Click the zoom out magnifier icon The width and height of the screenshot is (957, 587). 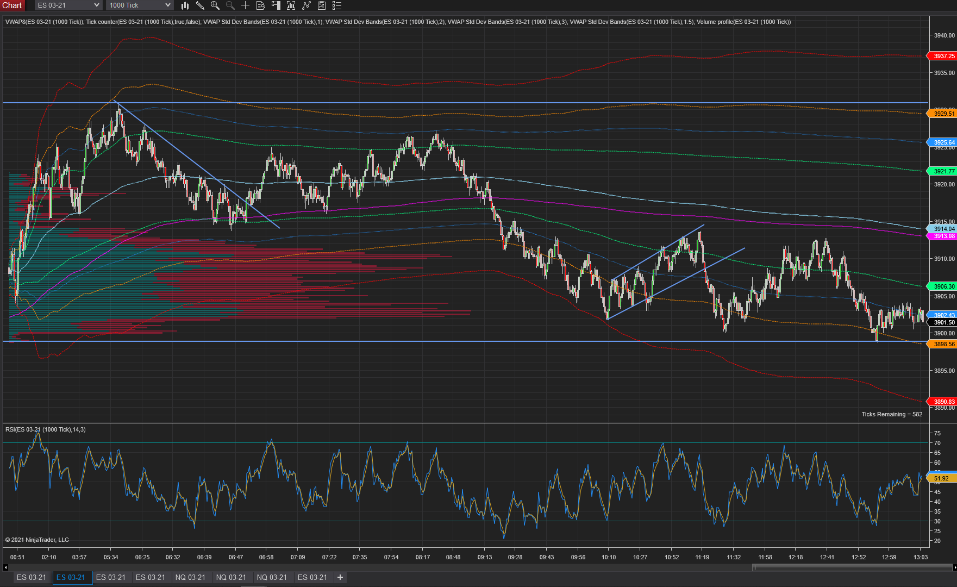(x=230, y=5)
